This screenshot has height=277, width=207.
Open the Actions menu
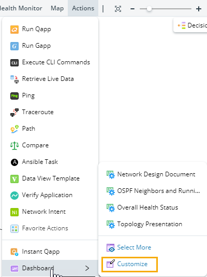[83, 8]
